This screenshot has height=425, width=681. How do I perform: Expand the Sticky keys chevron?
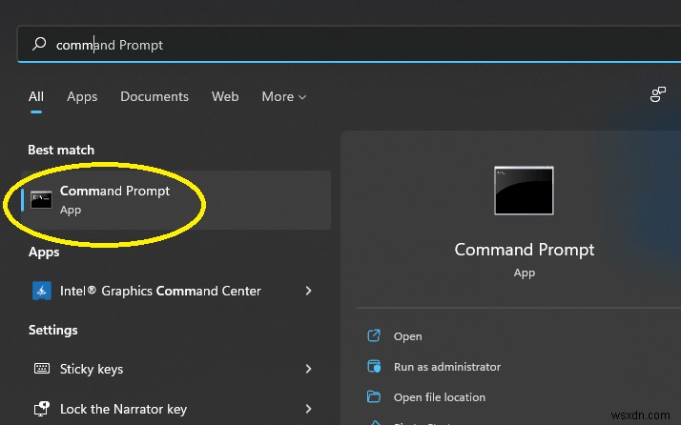click(x=308, y=369)
